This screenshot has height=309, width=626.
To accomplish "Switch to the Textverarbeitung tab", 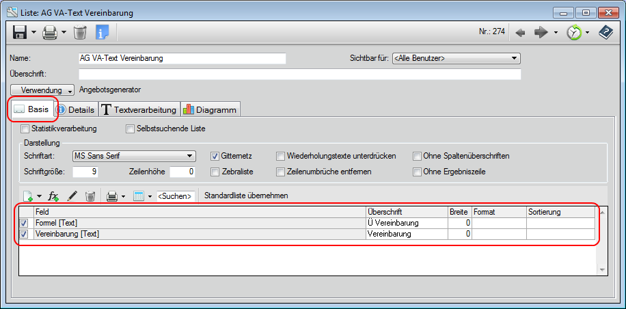I will [139, 110].
